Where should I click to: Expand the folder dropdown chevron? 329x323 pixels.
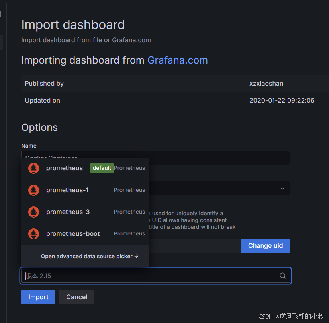(282, 189)
